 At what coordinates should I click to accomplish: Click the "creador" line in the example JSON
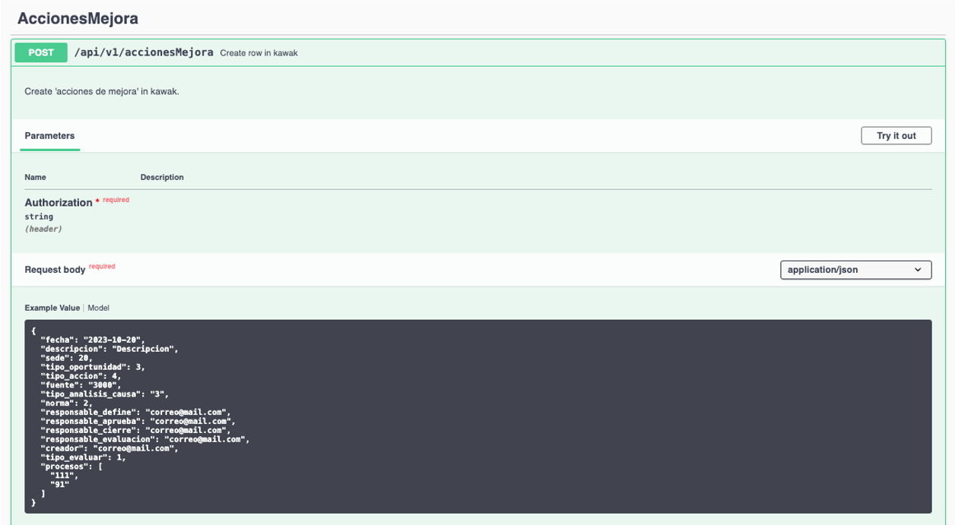(x=109, y=448)
